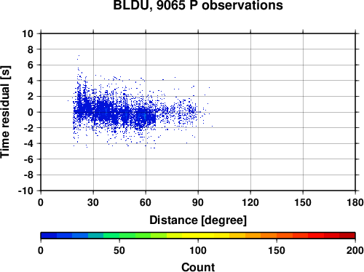
Task: Click the dark red colorbar segment at 200
Action: [x=347, y=236]
